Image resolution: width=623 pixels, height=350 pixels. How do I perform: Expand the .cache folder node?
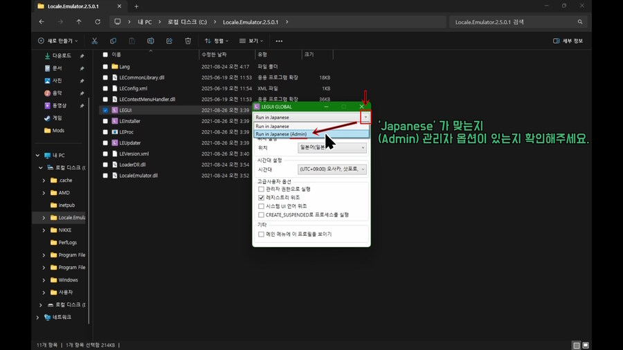pos(44,180)
